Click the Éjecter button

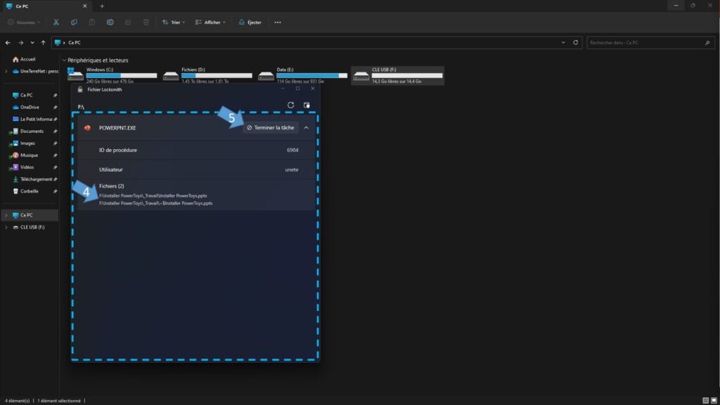(250, 22)
